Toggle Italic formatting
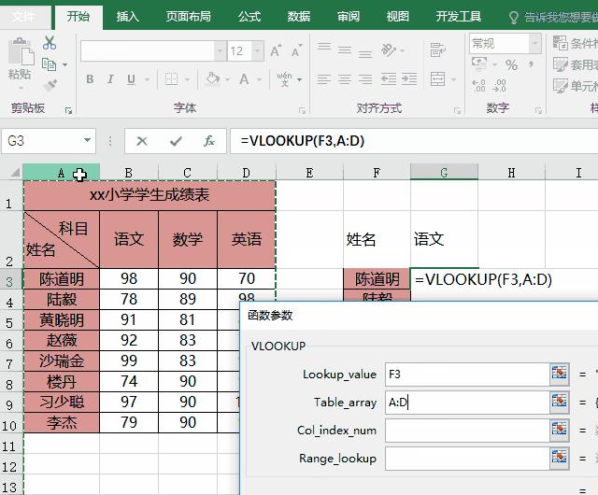The height and width of the screenshot is (495, 598). [x=110, y=79]
